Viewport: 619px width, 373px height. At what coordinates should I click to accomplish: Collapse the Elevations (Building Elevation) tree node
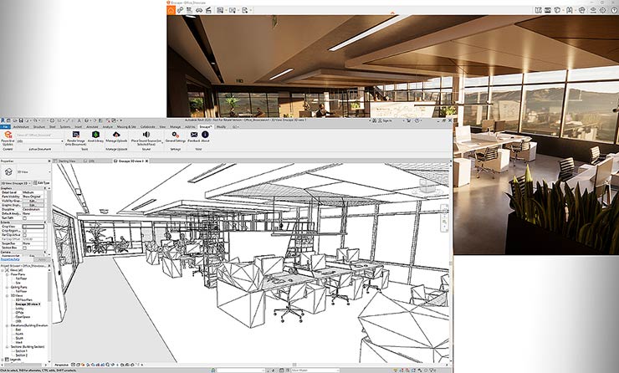6,324
